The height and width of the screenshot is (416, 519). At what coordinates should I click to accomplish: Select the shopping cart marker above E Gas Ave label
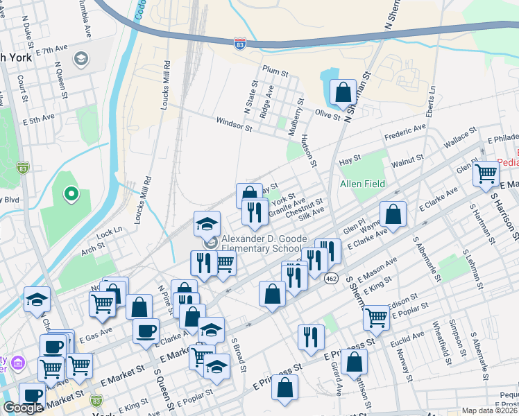[x=102, y=305]
